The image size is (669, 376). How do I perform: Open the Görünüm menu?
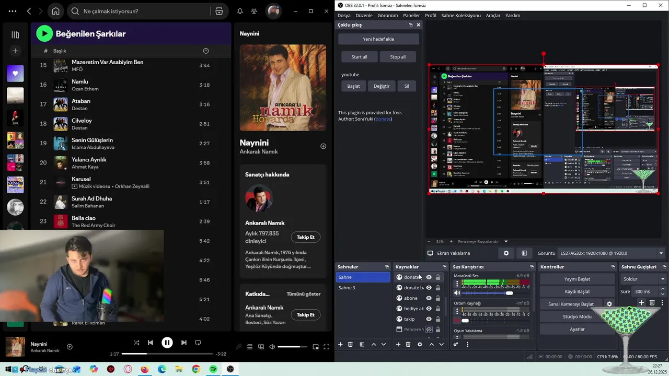tap(388, 16)
